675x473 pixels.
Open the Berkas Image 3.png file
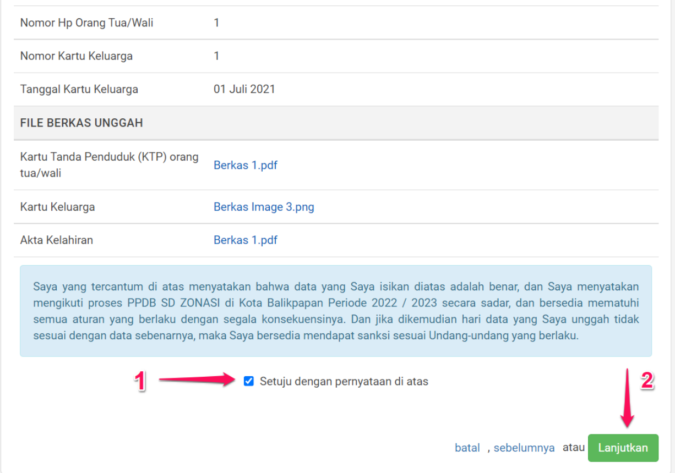point(264,207)
